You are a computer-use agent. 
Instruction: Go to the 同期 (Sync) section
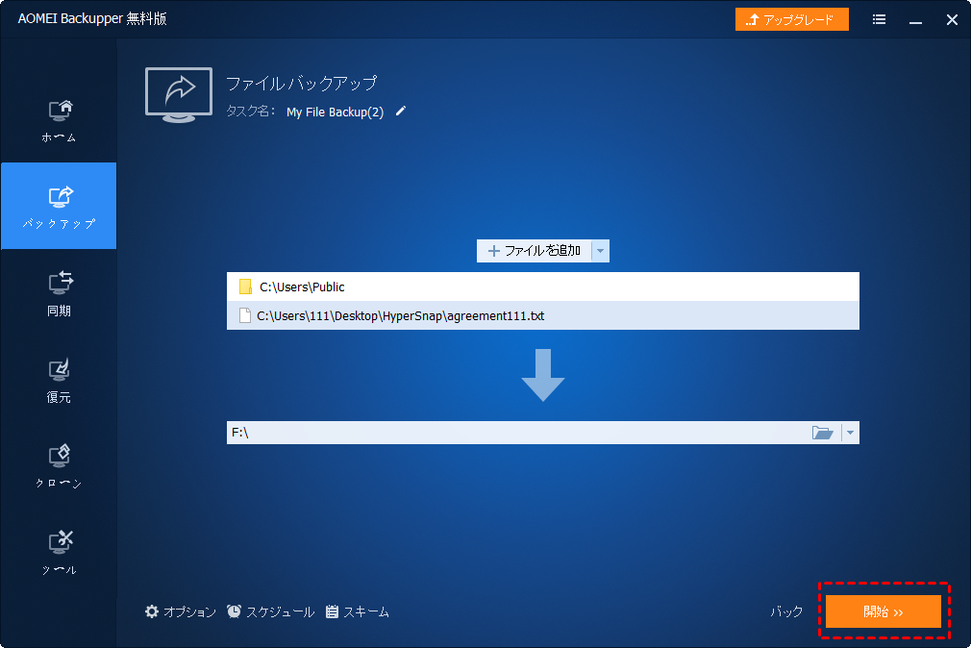[59, 293]
